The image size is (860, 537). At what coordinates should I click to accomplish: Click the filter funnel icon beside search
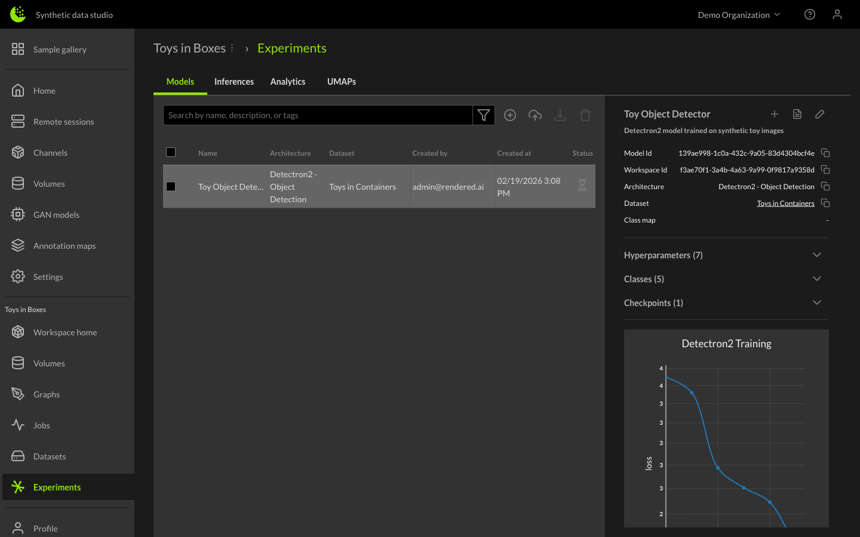pos(483,115)
